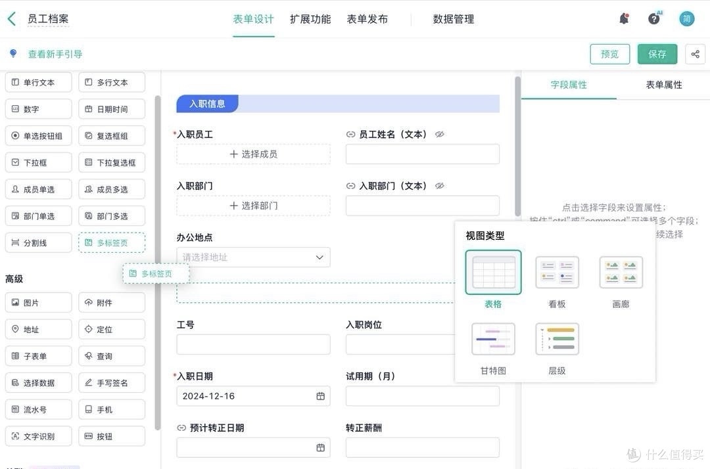Click the 试用期（月） input field
Image resolution: width=710 pixels, height=469 pixels.
pos(423,396)
